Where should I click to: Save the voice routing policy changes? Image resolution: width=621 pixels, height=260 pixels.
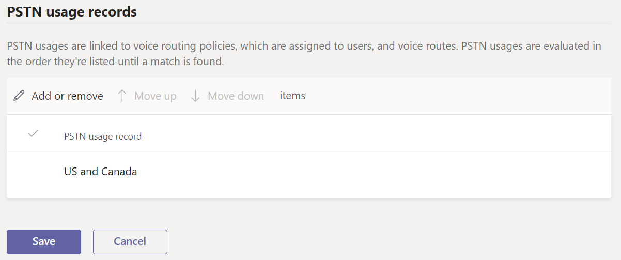[44, 241]
